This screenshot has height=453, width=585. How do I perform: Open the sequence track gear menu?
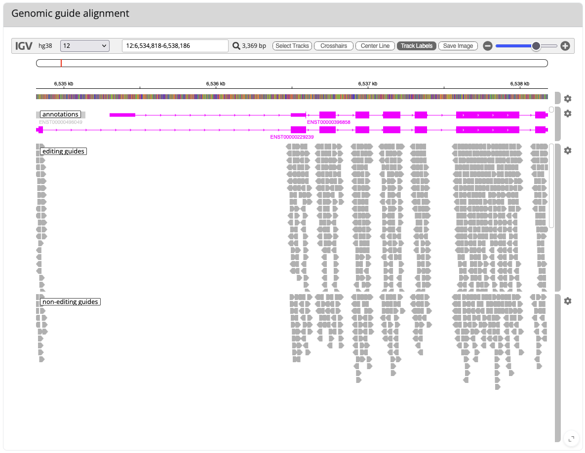click(567, 99)
